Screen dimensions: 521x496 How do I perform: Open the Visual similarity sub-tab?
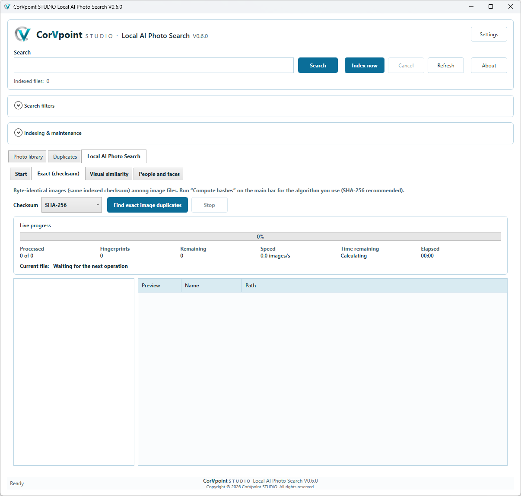pos(109,174)
